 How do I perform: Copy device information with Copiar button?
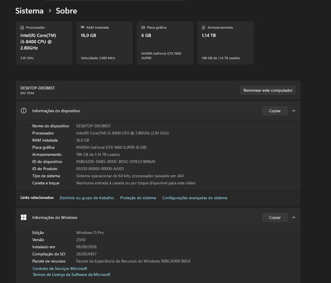(x=275, y=111)
